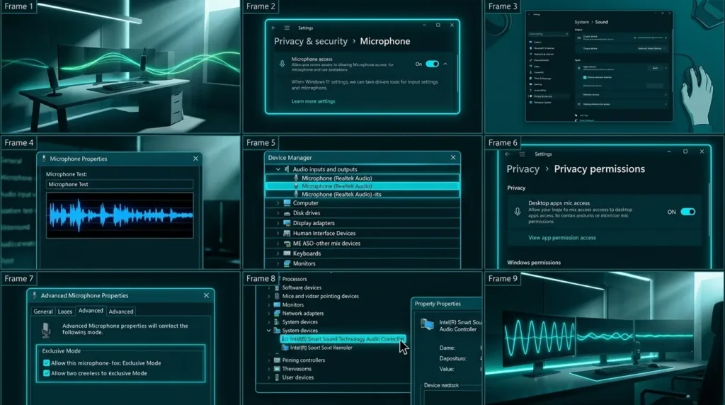Click the System breadcrumb in Sound settings
This screenshot has width=725, height=405.
(x=582, y=22)
